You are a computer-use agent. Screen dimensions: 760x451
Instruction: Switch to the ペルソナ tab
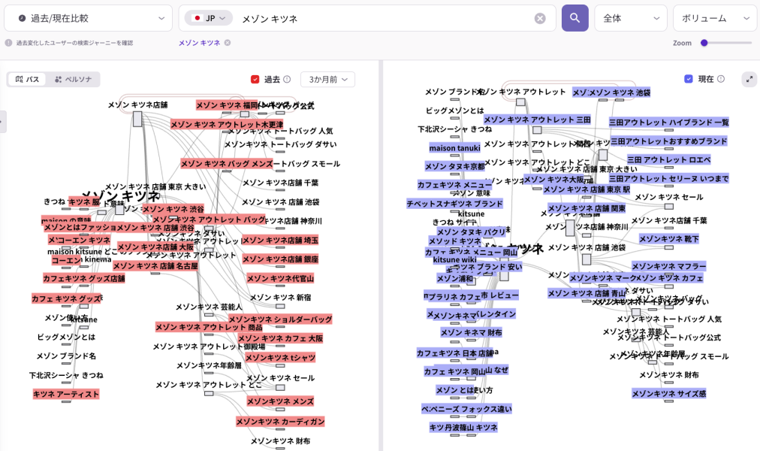click(73, 79)
